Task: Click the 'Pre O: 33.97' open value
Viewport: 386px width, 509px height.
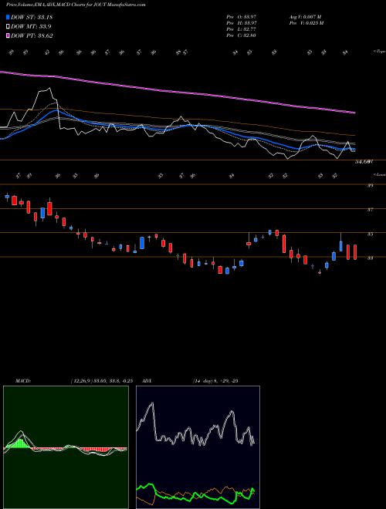Action: pos(242,17)
